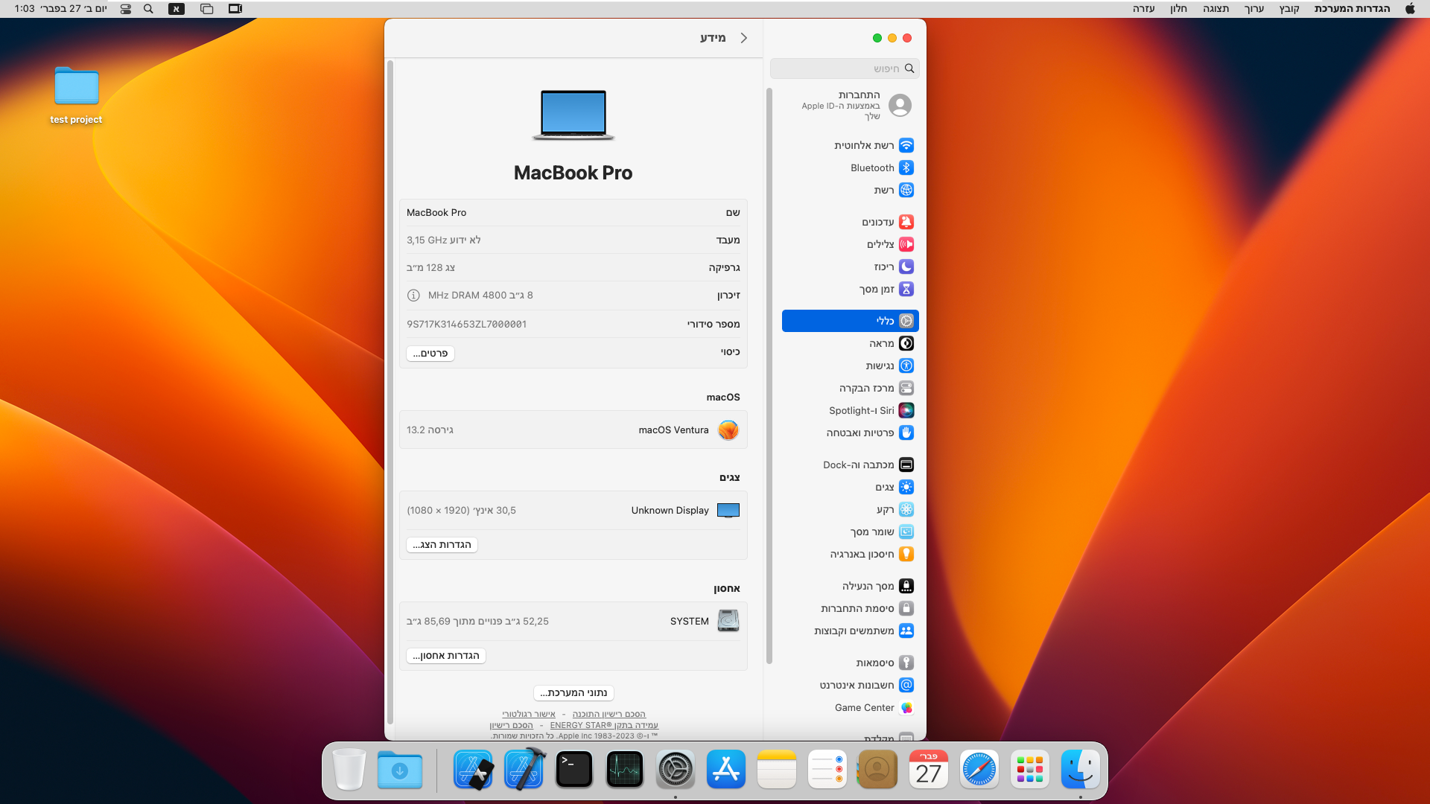Image resolution: width=1430 pixels, height=804 pixels.
Task: Click Display Settings (הגדרות הצג...) button
Action: (442, 545)
